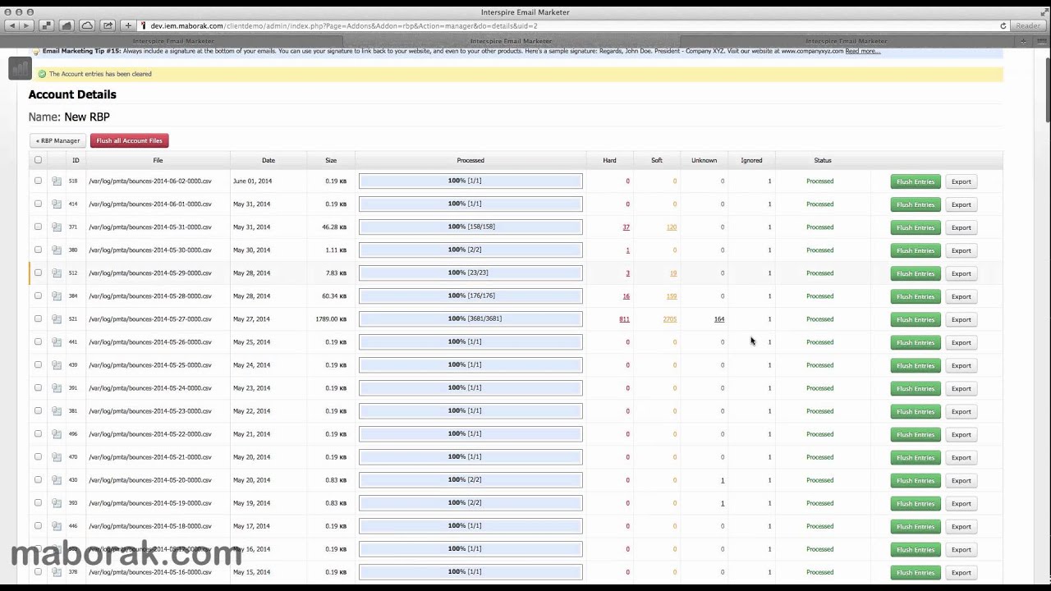Check the box for bounces-2014-05-26 file

(x=38, y=341)
